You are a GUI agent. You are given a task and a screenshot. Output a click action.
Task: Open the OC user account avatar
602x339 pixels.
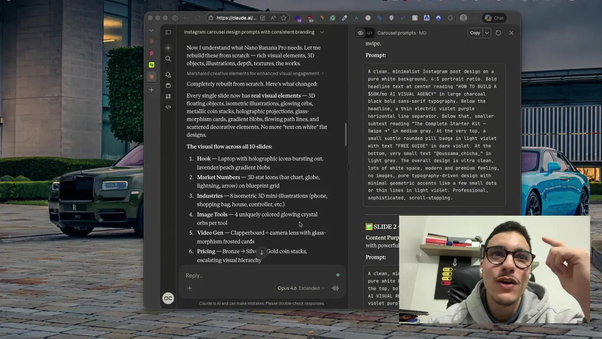pyautogui.click(x=168, y=298)
